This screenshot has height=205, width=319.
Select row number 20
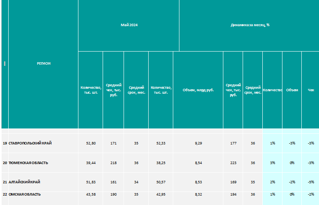[x=5, y=163]
